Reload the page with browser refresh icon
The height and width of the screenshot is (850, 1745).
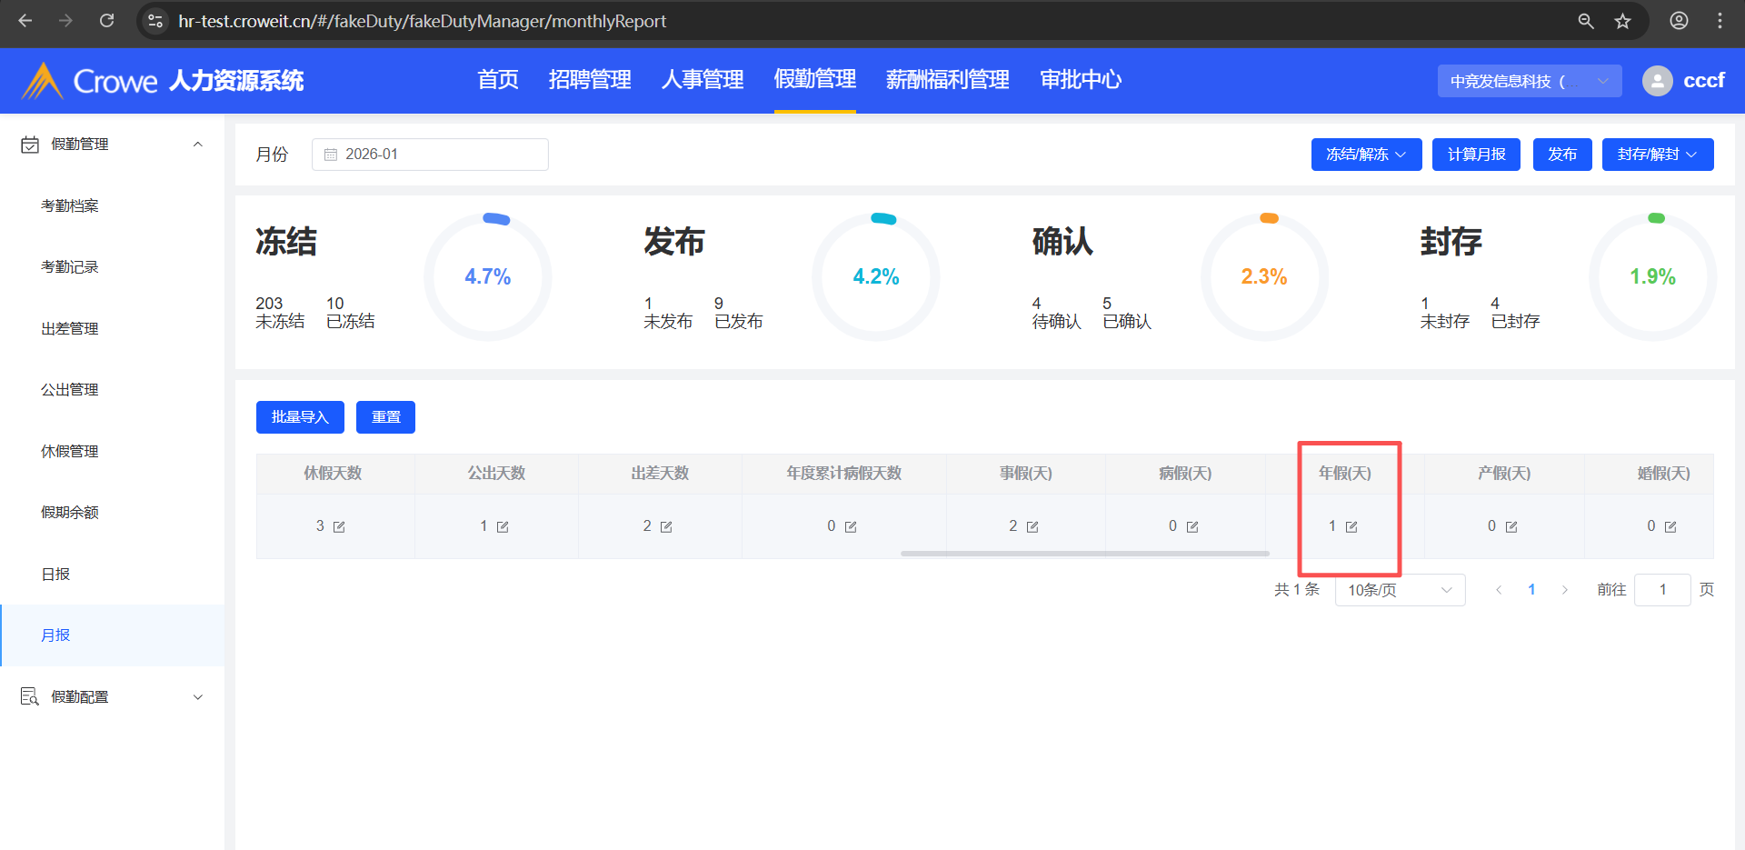pyautogui.click(x=106, y=21)
